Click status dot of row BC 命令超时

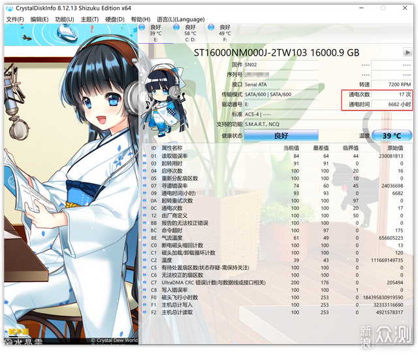145,230
